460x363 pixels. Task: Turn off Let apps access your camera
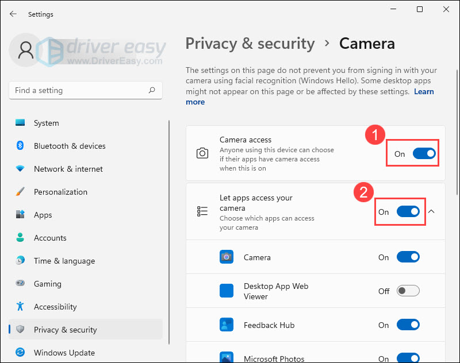click(408, 211)
